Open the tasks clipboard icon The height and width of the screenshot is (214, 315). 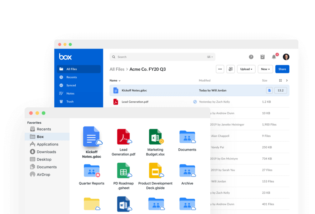click(262, 57)
